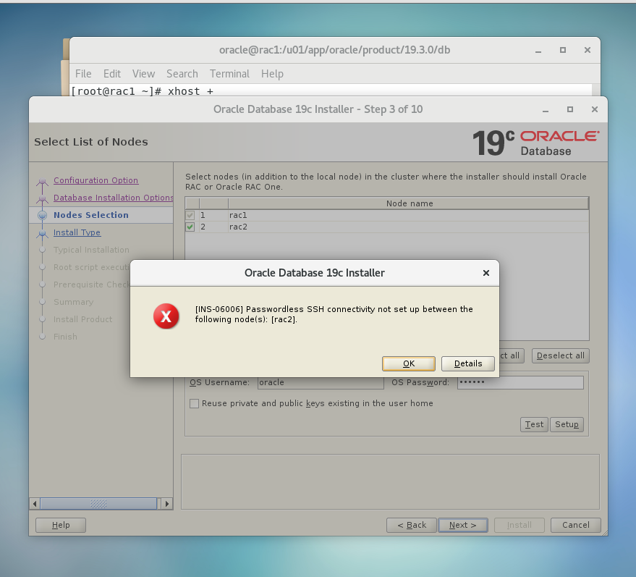This screenshot has width=636, height=577.
Task: Click the Configuration Option step marker icon
Action: click(42, 182)
